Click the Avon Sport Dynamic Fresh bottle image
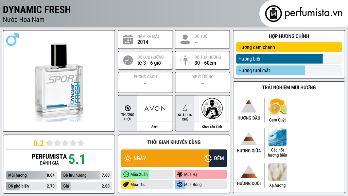This screenshot has height=196, width=348. (x=59, y=83)
